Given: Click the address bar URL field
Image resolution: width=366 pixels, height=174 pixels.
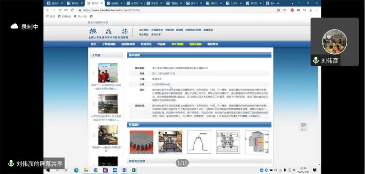Looking at the screenshot, I should [177, 10].
